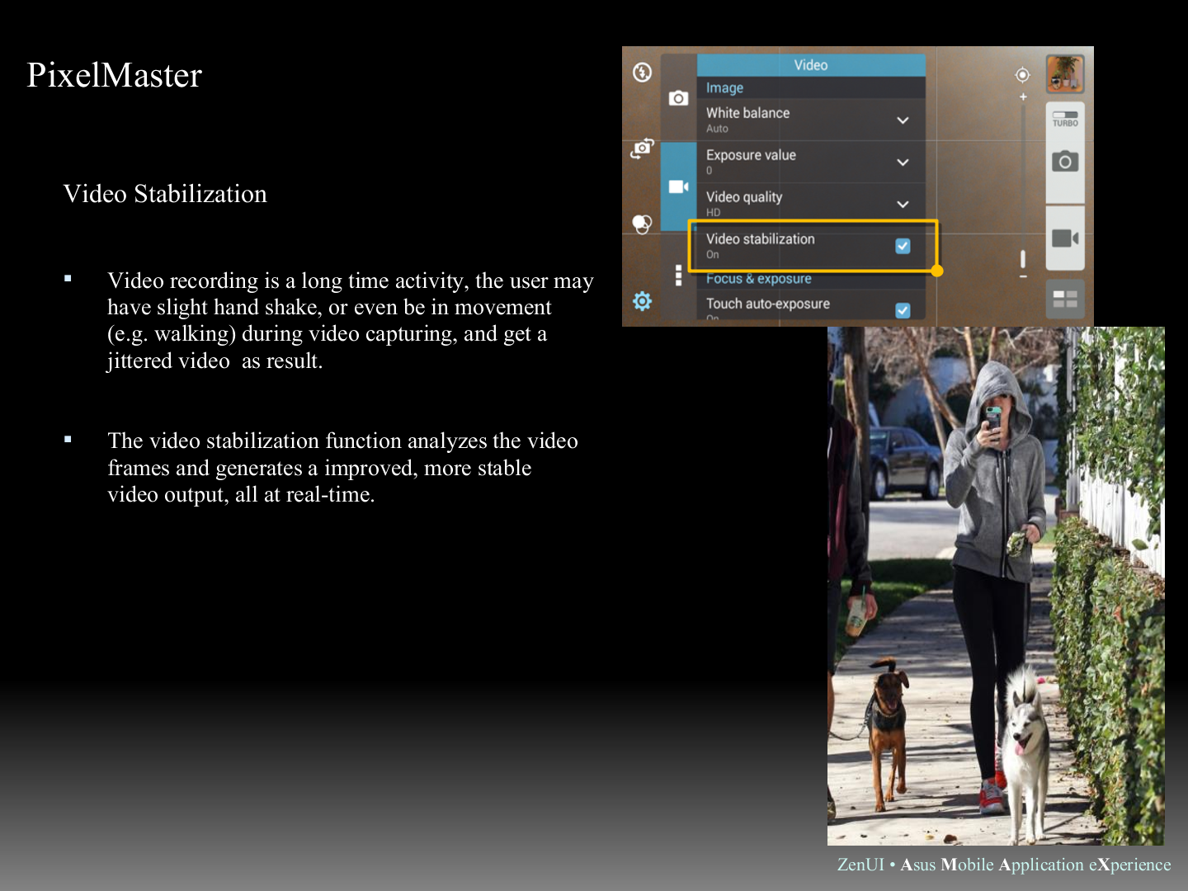Expand the Exposure value dropdown
The height and width of the screenshot is (891, 1188).
pos(903,163)
